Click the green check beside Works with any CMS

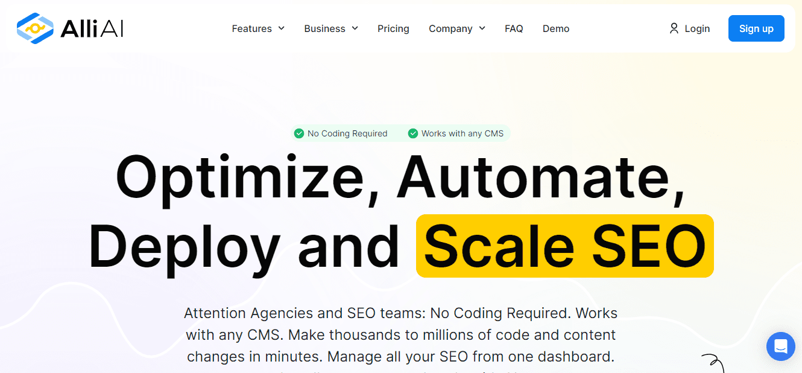click(412, 133)
